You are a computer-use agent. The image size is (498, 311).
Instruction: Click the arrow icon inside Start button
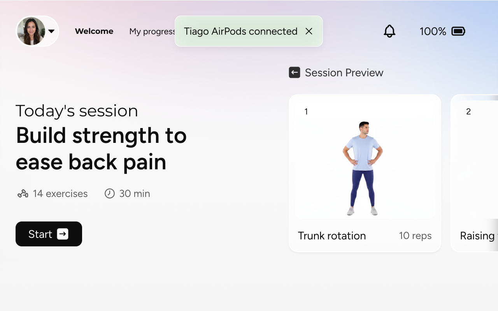pos(63,234)
